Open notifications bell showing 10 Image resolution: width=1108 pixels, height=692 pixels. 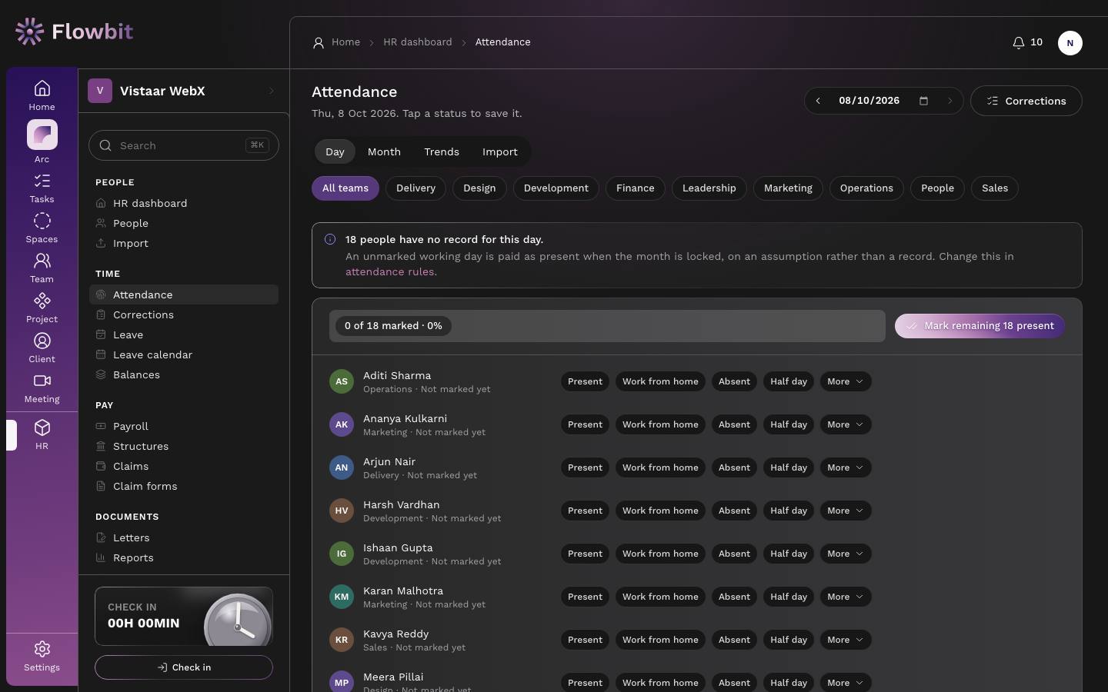pyautogui.click(x=1027, y=42)
